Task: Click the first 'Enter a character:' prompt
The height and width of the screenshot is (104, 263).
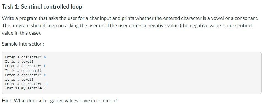Action: coord(23,57)
